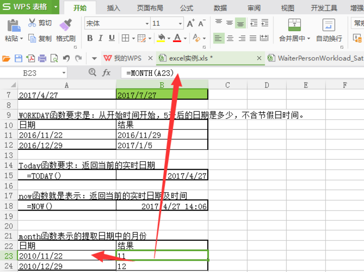Screen dimensions: 364x272
Task: Click the Paste clipboard icon
Action: coord(13,25)
